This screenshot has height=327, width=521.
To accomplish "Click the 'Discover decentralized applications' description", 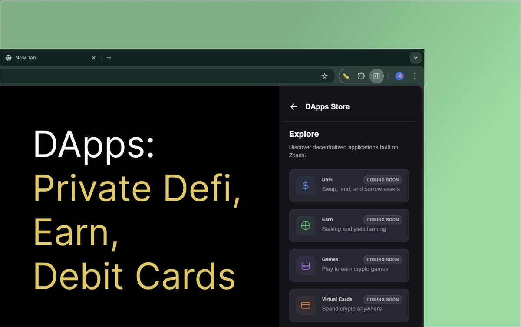I will (x=343, y=151).
